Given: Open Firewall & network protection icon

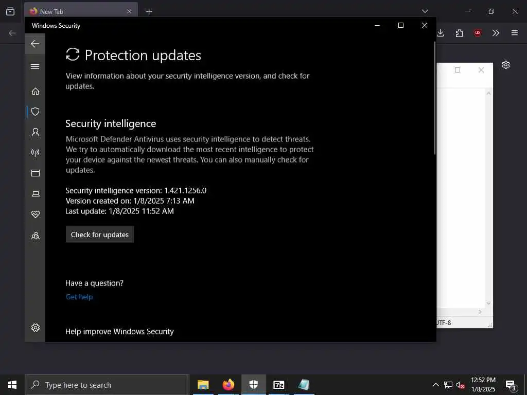Looking at the screenshot, I should click(x=36, y=152).
